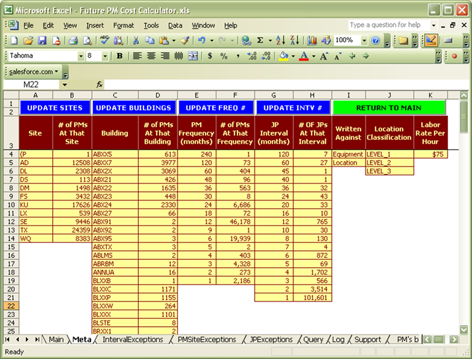This screenshot has width=472, height=359.
Task: Select the PMSiteExceptions sheet tab
Action: 207,340
